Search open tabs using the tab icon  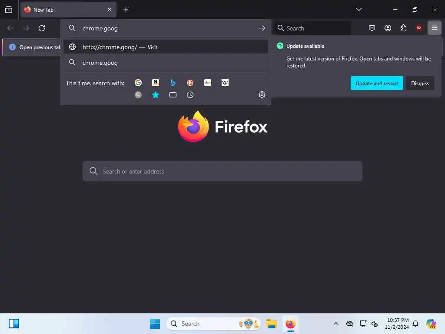pyautogui.click(x=173, y=95)
